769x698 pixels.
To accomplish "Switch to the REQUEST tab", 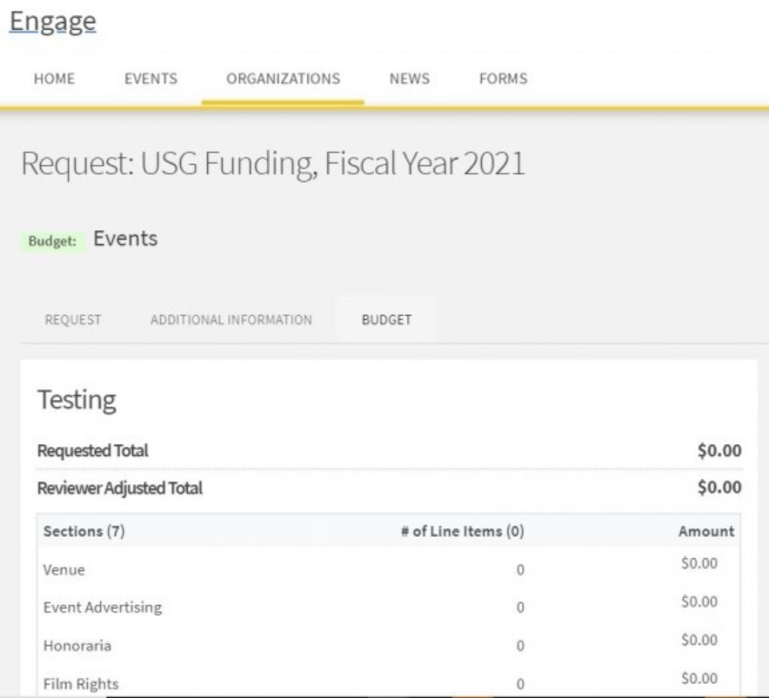I will pyautogui.click(x=73, y=320).
